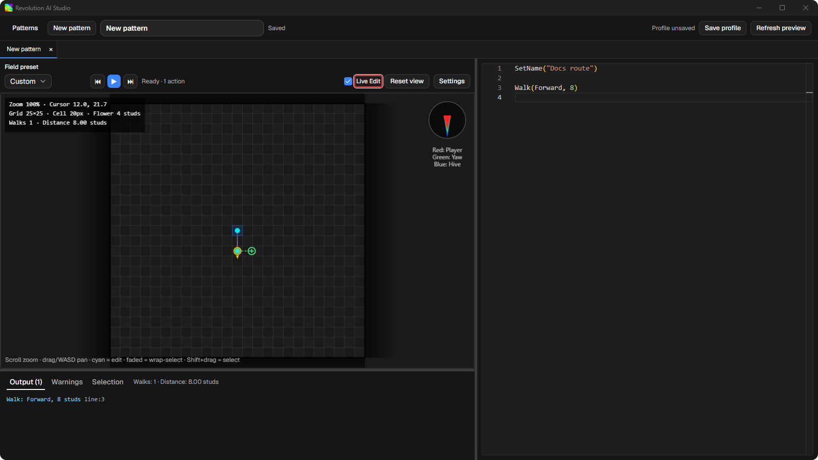This screenshot has width=818, height=460.
Task: Click the Revolution AI Studio app icon
Action: pos(9,8)
